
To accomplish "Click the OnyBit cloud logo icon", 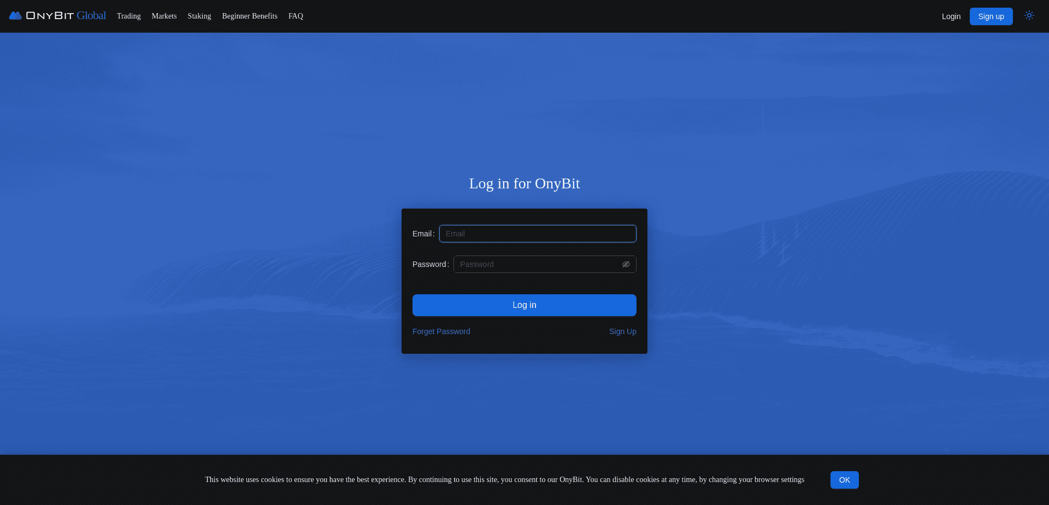I will tap(15, 15).
